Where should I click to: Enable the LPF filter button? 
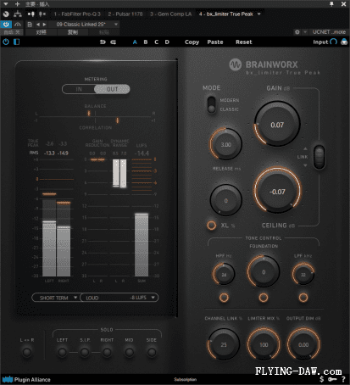pos(303,298)
